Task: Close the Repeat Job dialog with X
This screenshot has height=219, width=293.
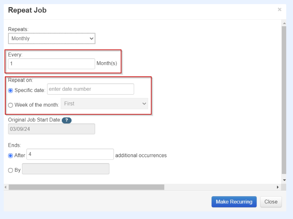Action: (x=280, y=10)
